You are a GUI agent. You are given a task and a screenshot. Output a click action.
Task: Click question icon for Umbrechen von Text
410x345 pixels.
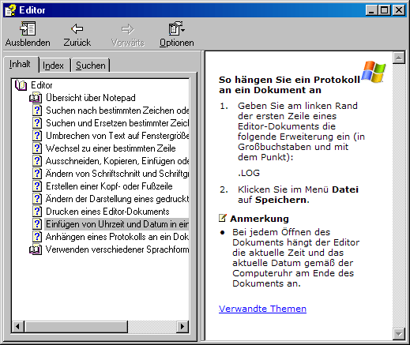coord(37,136)
